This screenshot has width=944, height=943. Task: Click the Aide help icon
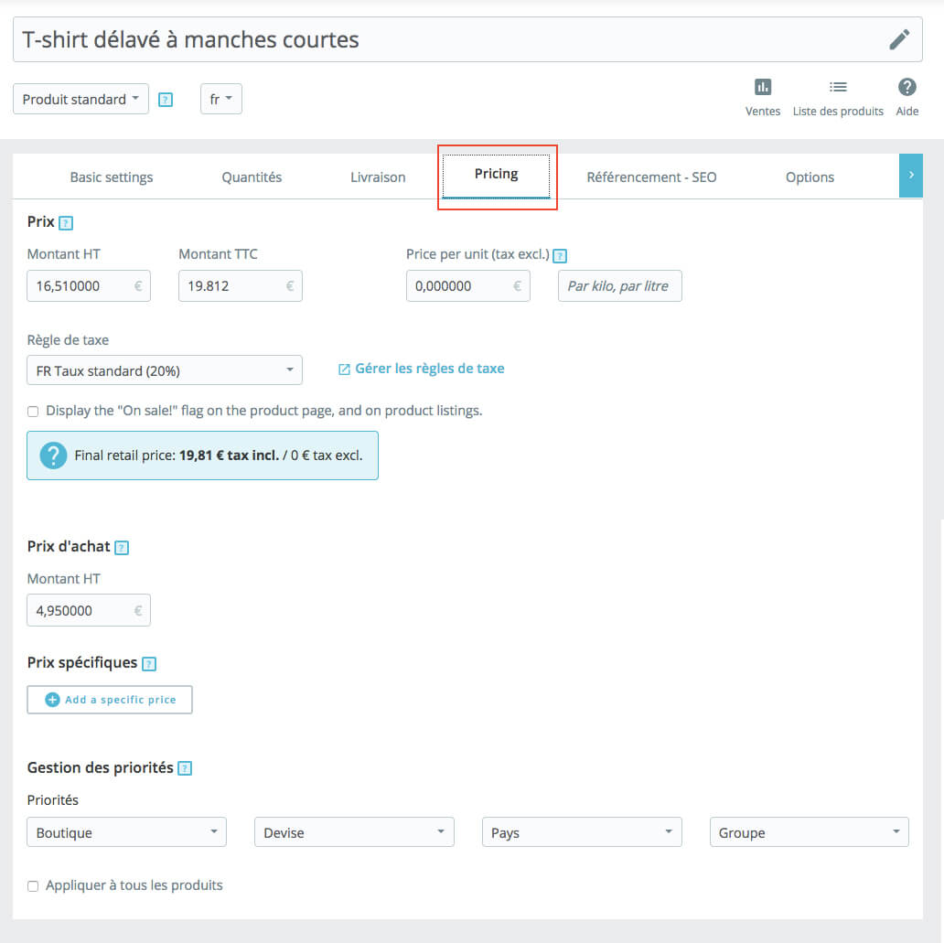pyautogui.click(x=906, y=88)
